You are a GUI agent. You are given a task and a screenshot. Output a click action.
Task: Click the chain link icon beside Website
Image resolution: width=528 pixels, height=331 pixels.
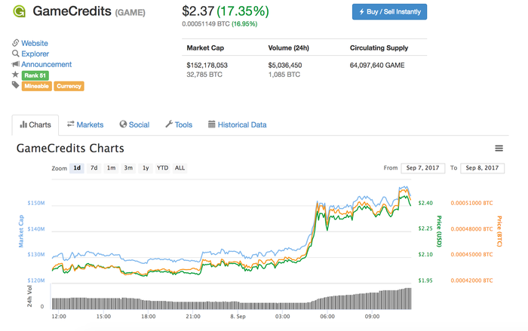[x=16, y=43]
